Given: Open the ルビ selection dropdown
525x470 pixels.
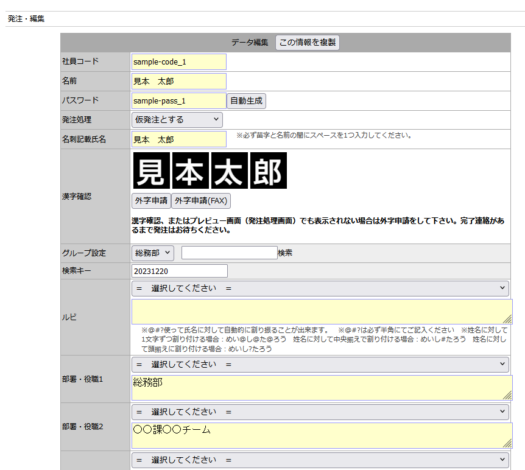Looking at the screenshot, I should tap(320, 289).
